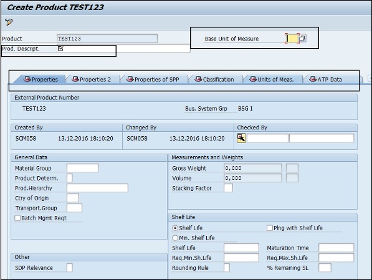The height and width of the screenshot is (280, 372).
Task: Select the Shelf Life radio button
Action: point(175,228)
